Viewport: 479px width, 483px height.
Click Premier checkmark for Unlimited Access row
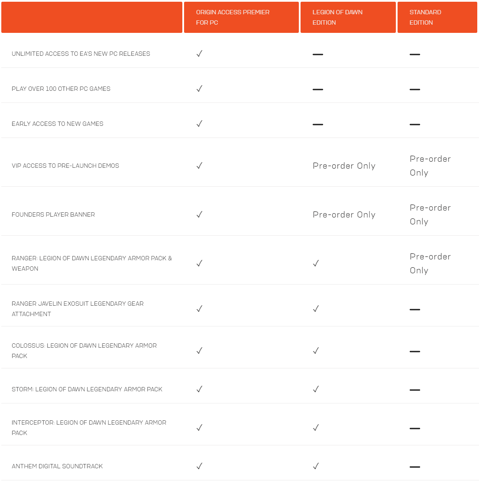(x=199, y=54)
